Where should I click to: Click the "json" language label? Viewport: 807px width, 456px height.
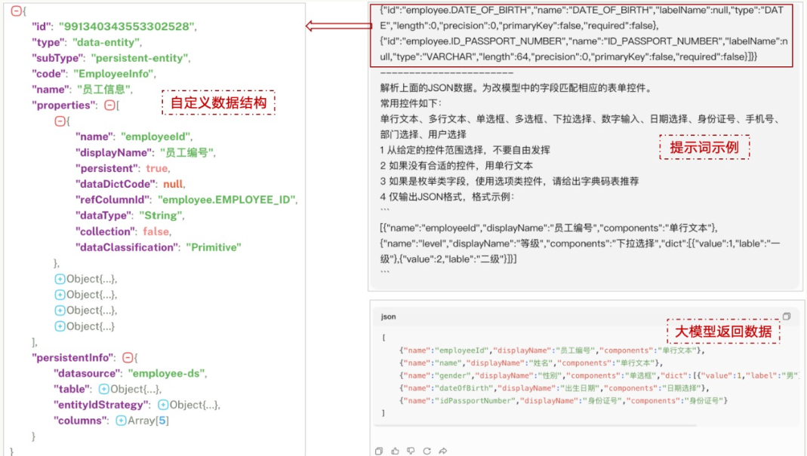(x=388, y=317)
